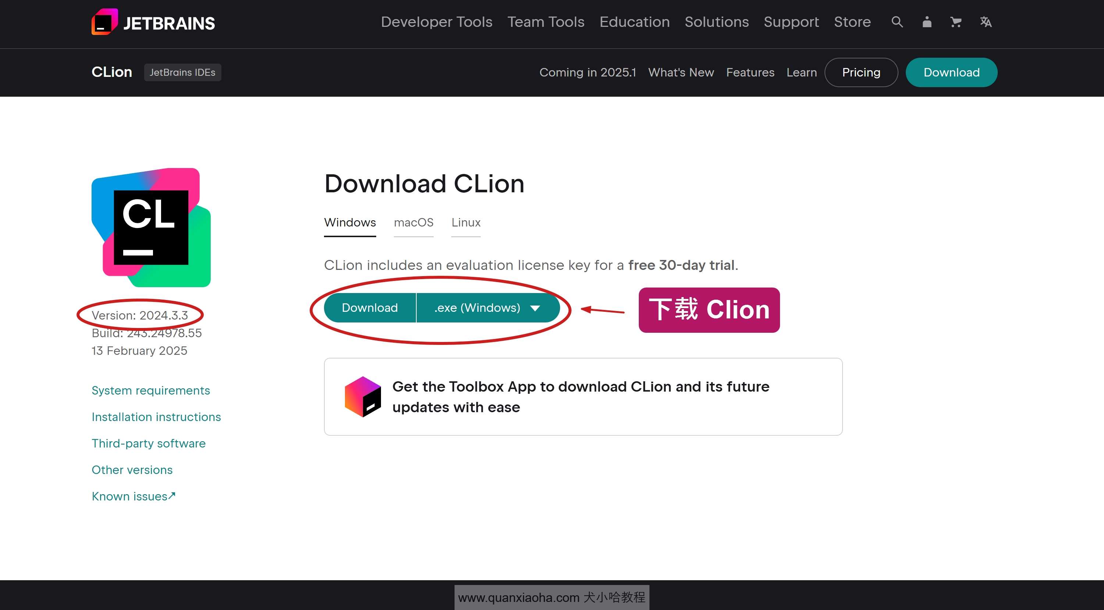Click Other versions link below sidebar
This screenshot has height=610, width=1104.
(x=132, y=470)
